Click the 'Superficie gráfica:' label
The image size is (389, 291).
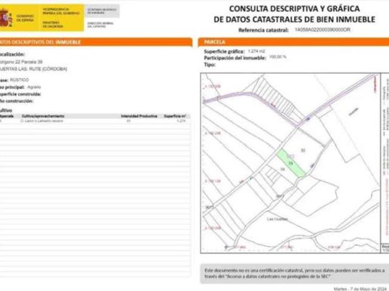[x=224, y=52]
